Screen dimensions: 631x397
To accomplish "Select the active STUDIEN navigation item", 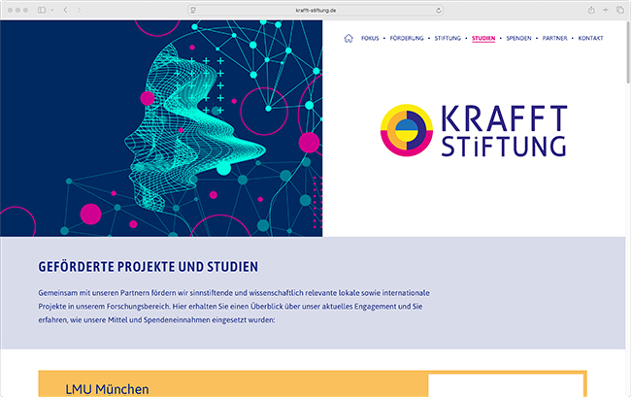I will pos(483,38).
